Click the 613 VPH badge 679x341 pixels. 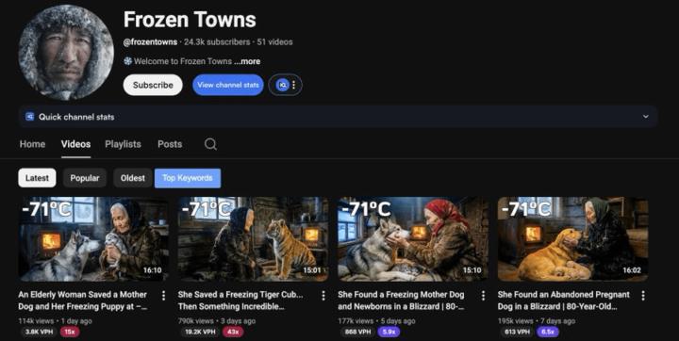(518, 332)
